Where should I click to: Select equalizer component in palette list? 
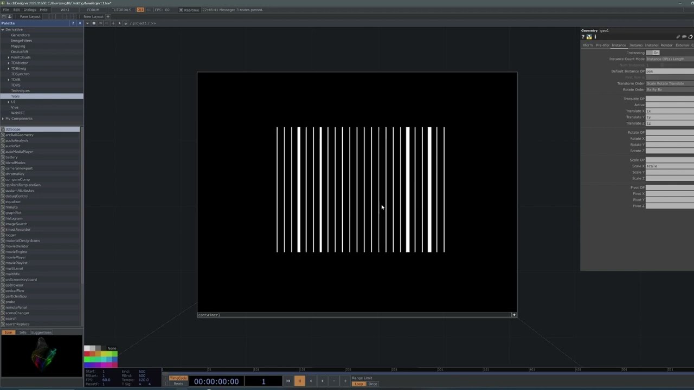(x=13, y=201)
